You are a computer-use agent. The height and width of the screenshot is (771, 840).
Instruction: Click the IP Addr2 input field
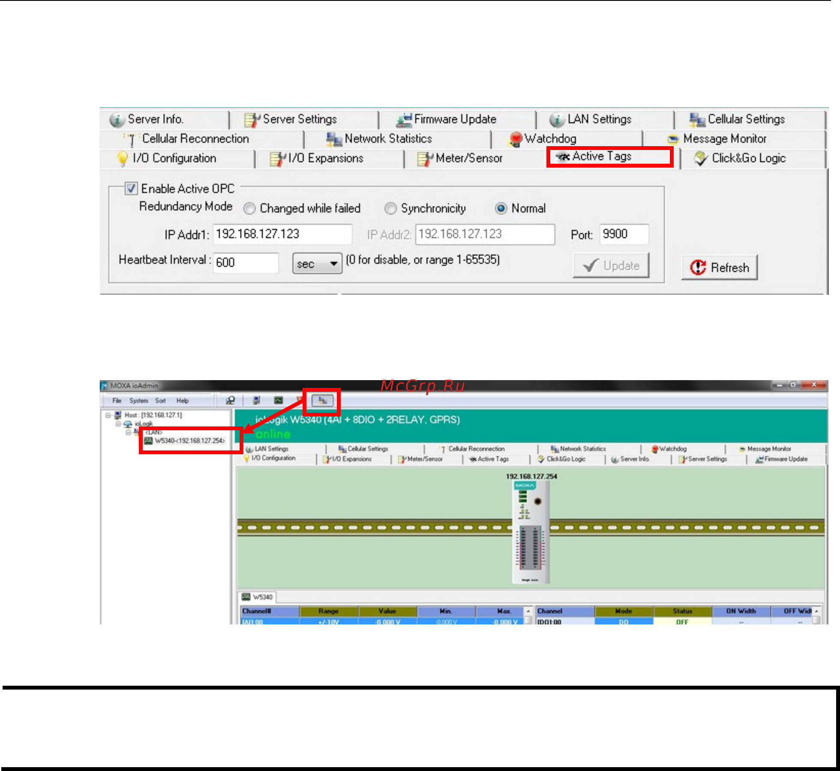coord(485,234)
